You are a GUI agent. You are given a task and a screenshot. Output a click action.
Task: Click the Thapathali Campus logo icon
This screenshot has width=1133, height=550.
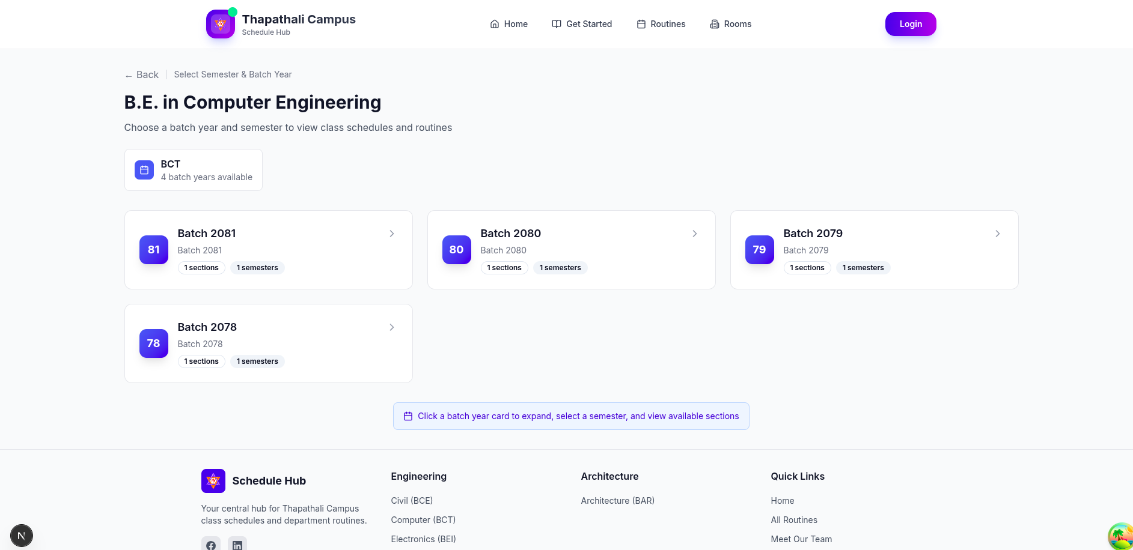pyautogui.click(x=221, y=24)
